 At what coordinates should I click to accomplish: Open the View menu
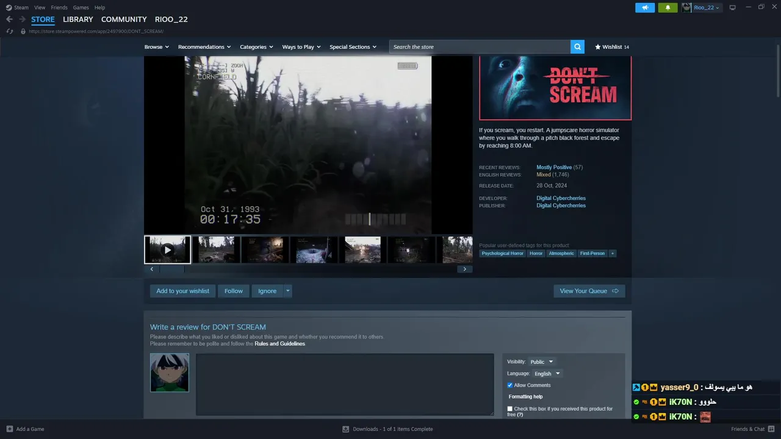point(40,7)
